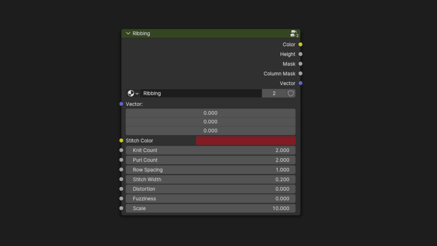Click the Stitch Width input socket
This screenshot has height=246, width=437.
(x=121, y=179)
